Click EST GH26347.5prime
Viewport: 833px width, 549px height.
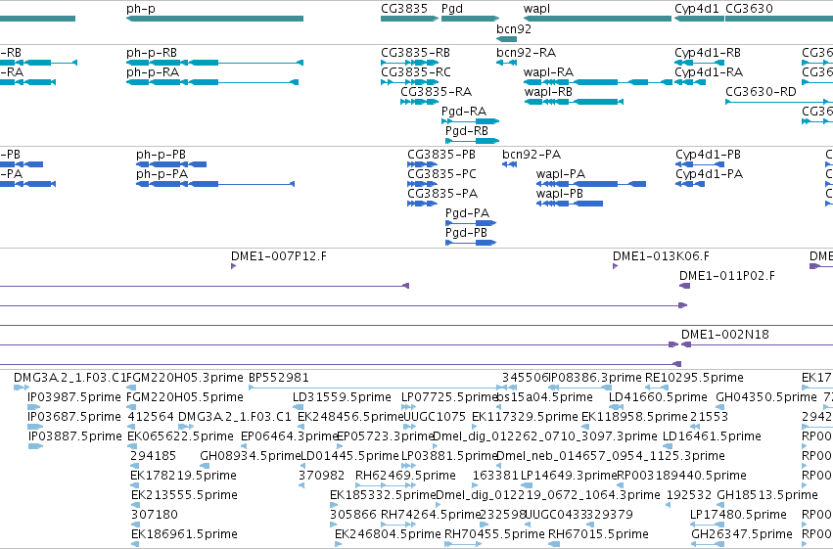tap(708, 544)
